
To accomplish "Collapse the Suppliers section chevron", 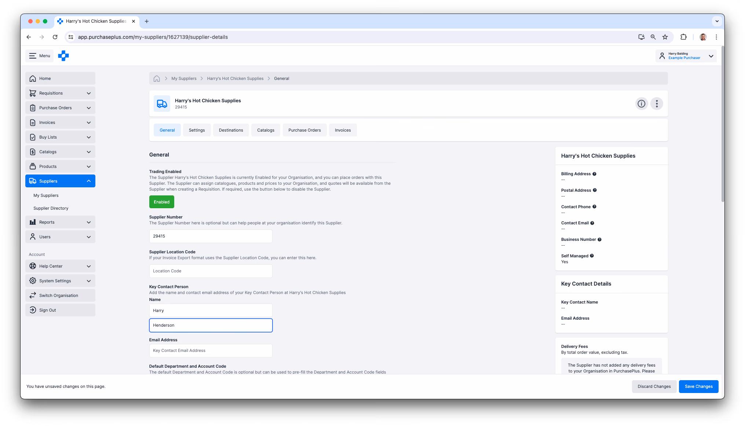I will pos(89,181).
